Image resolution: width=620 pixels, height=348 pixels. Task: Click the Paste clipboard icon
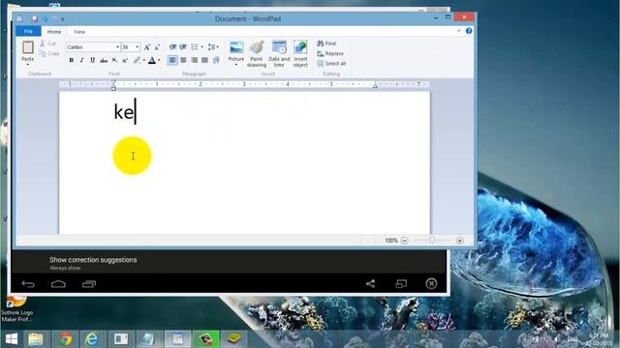[x=28, y=47]
